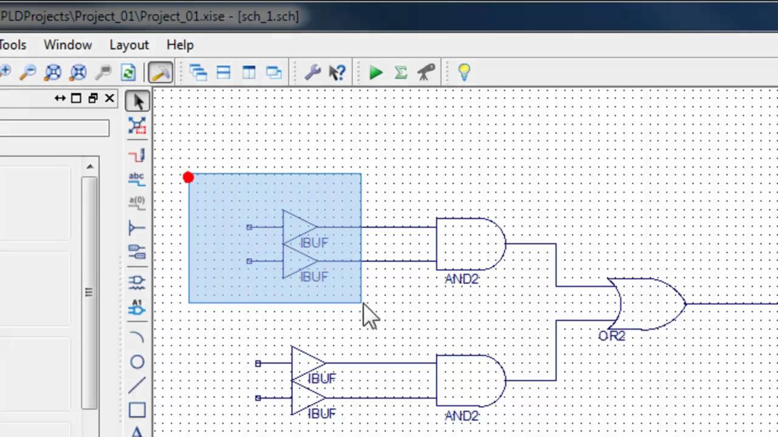The width and height of the screenshot is (778, 437).
Task: Select the Rubberband net toggle tool
Action: (x=137, y=126)
